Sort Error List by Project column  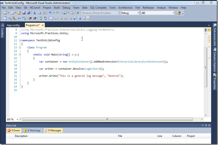click(x=198, y=136)
